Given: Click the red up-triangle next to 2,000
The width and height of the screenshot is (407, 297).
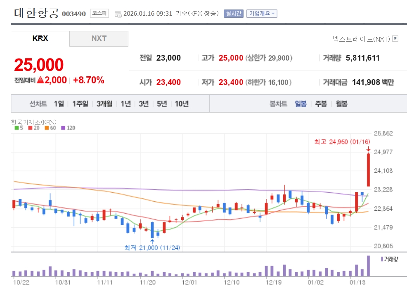Looking at the screenshot, I should (40, 80).
